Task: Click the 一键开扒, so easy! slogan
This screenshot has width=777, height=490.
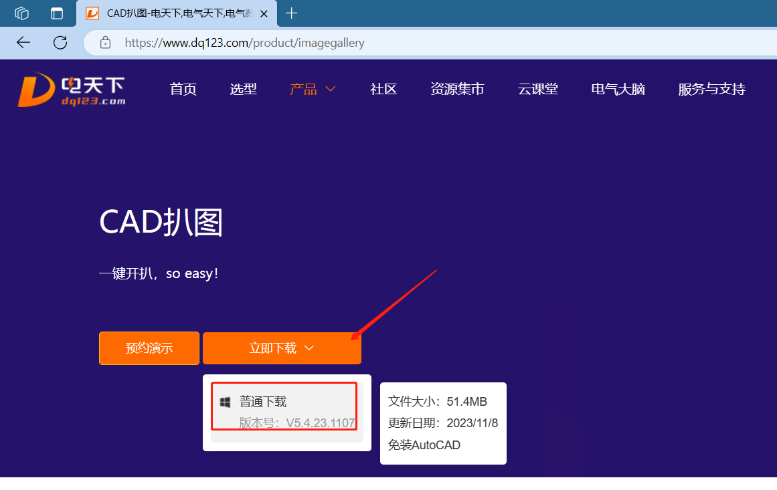Action: [x=159, y=273]
